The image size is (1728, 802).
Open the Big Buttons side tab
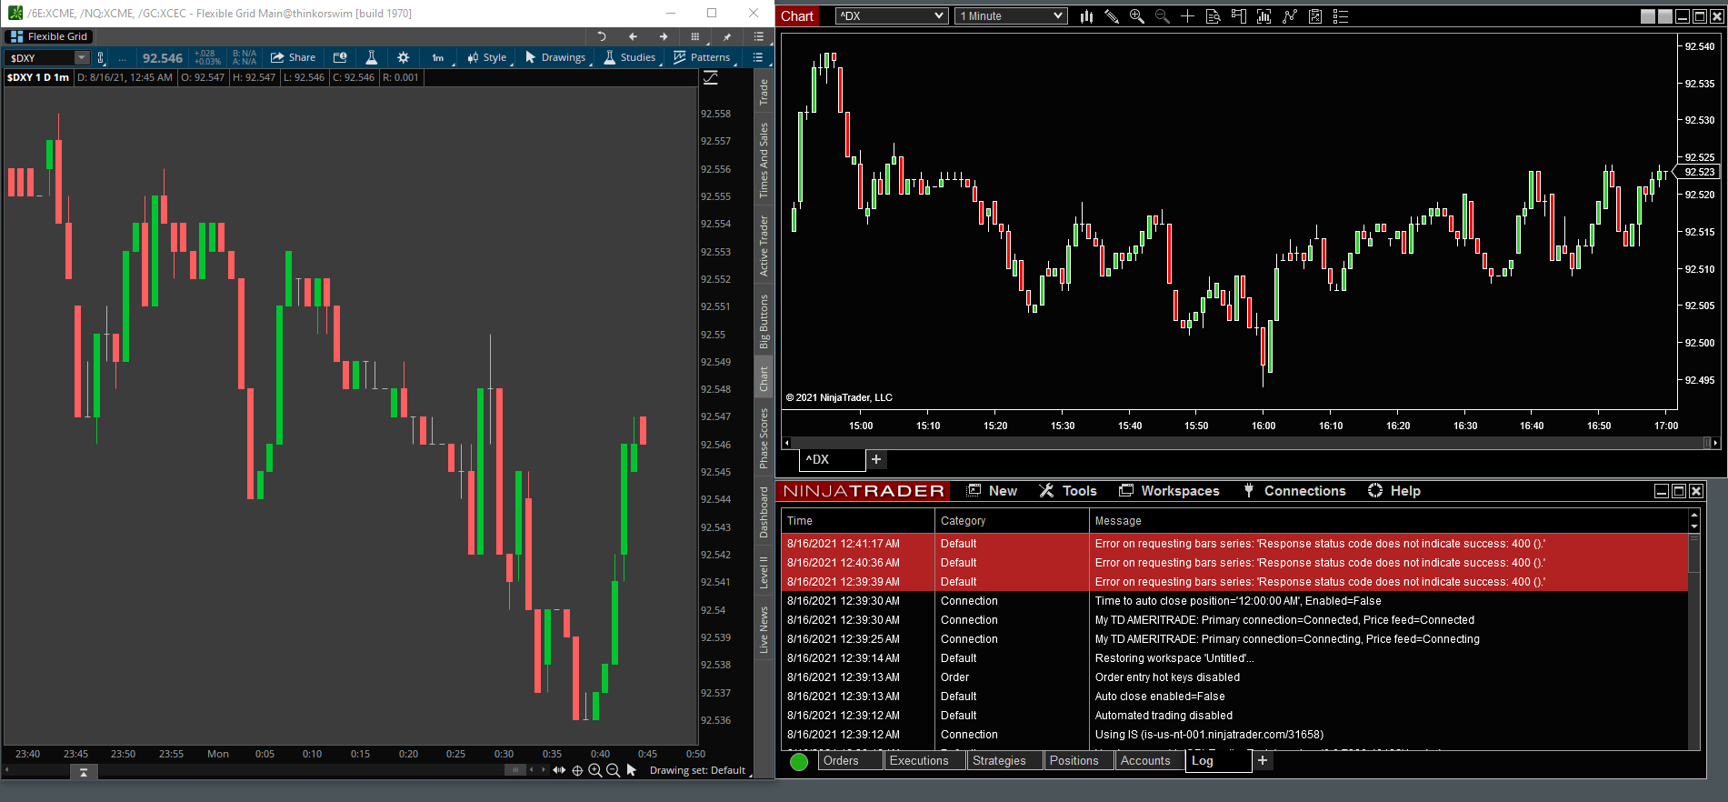coord(764,321)
